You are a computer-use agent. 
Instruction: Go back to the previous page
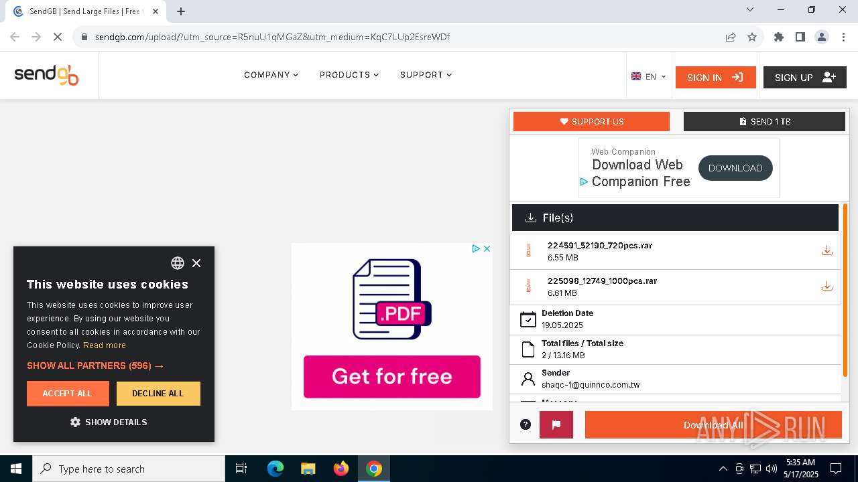click(15, 37)
